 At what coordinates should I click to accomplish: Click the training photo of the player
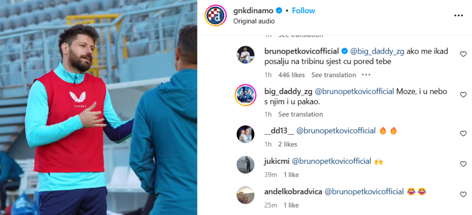(x=99, y=107)
